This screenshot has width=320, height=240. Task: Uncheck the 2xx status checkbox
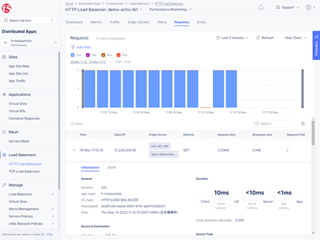click(x=72, y=55)
